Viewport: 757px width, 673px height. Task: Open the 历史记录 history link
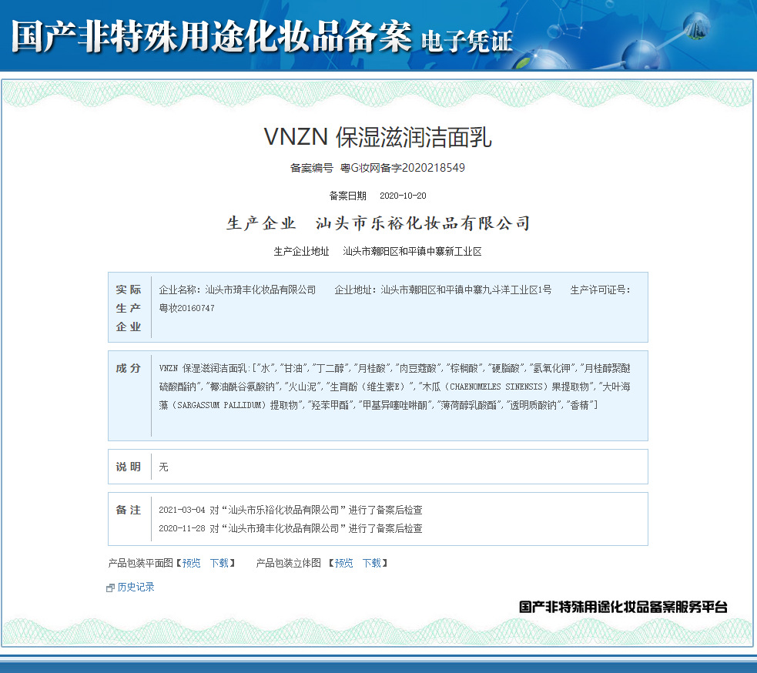(136, 587)
